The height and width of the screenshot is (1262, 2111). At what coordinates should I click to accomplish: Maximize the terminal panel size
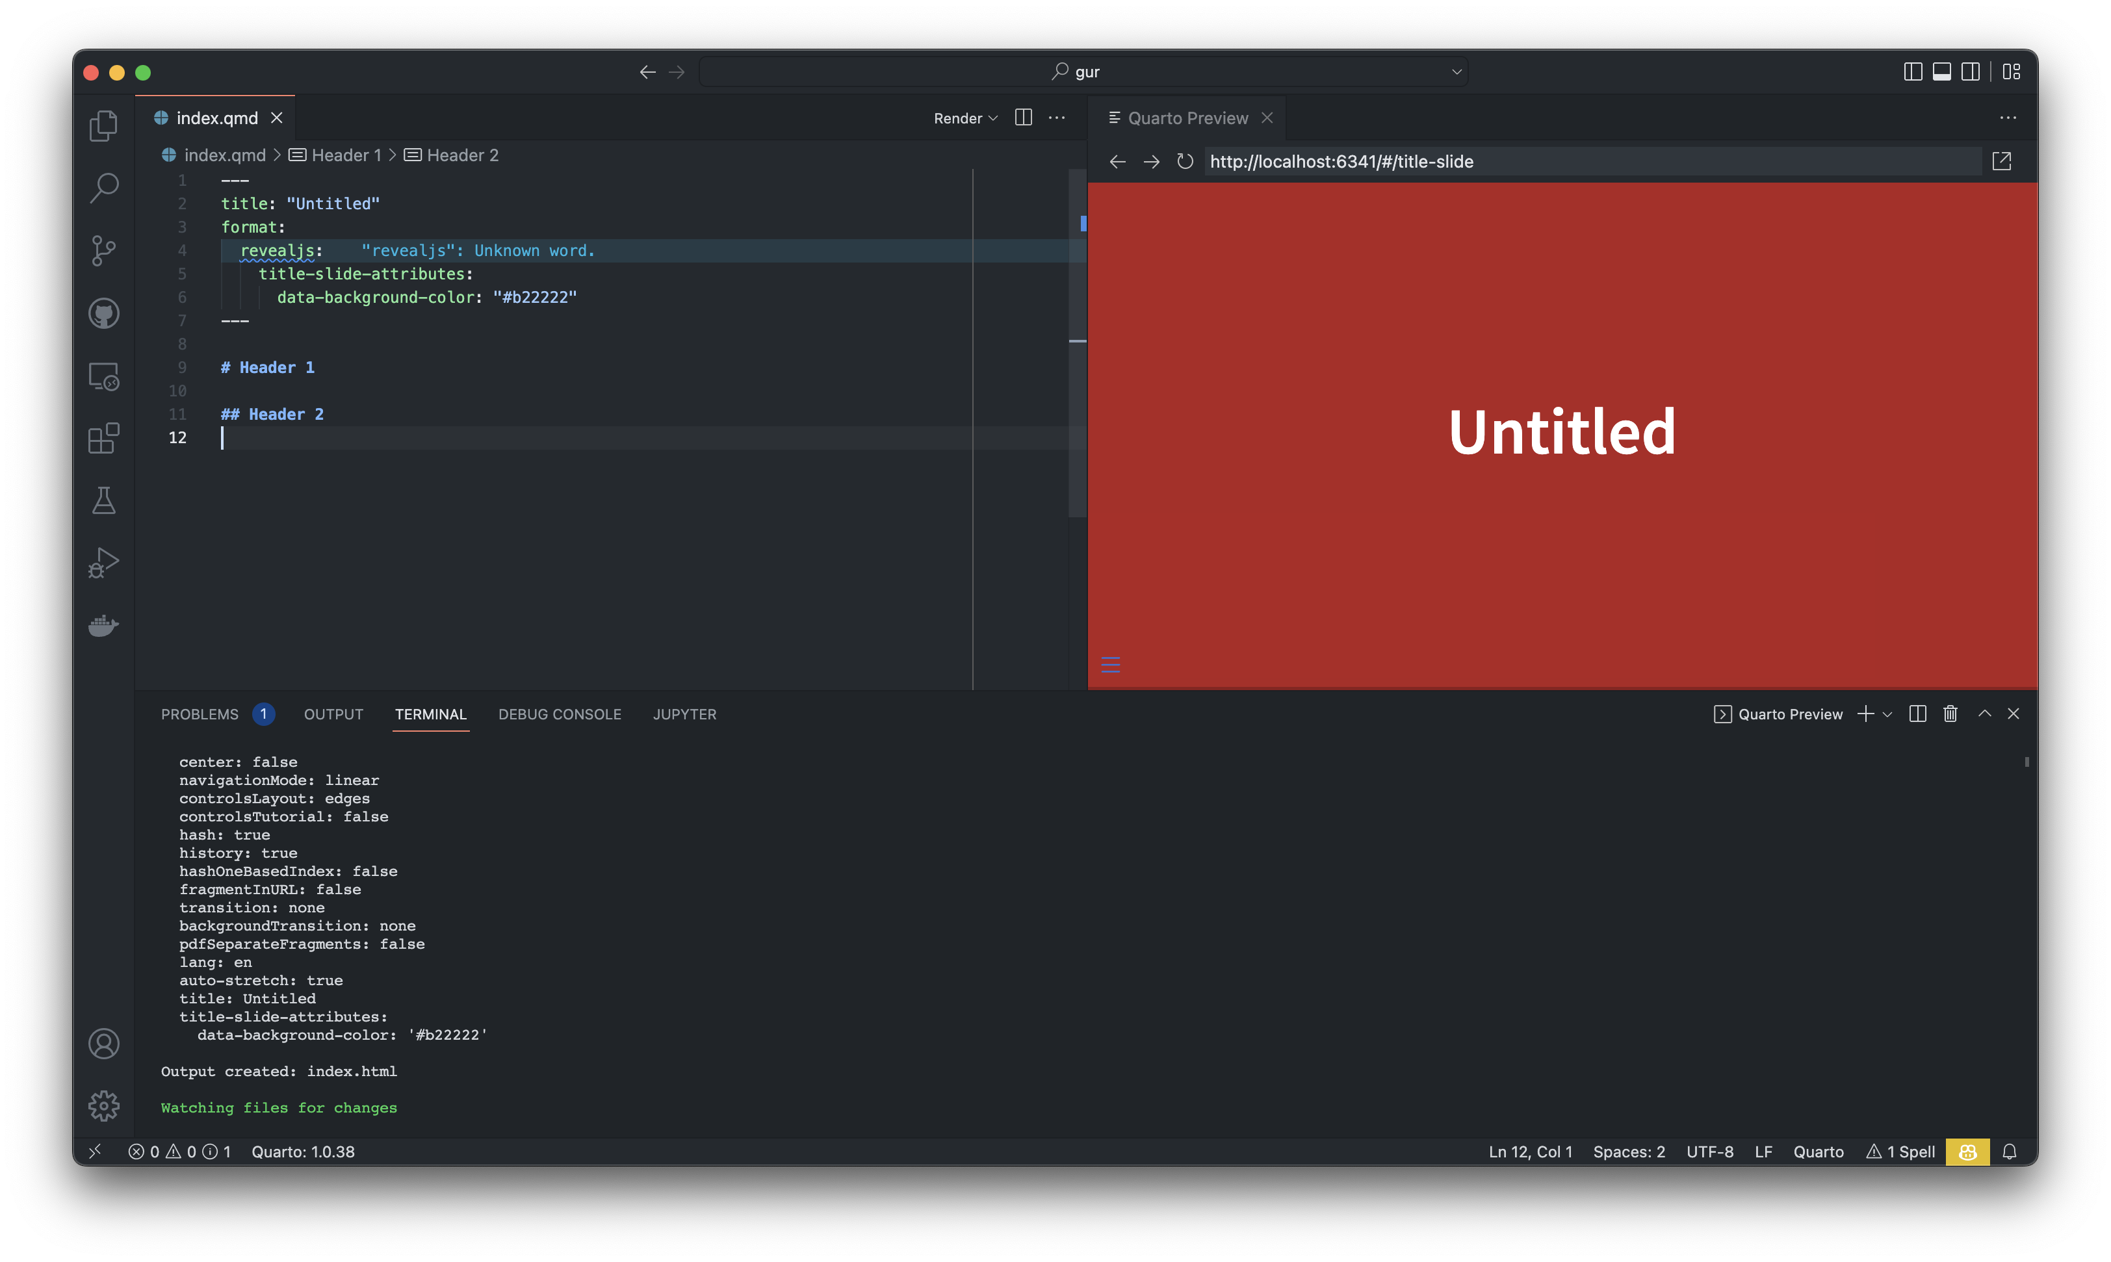click(x=1984, y=714)
